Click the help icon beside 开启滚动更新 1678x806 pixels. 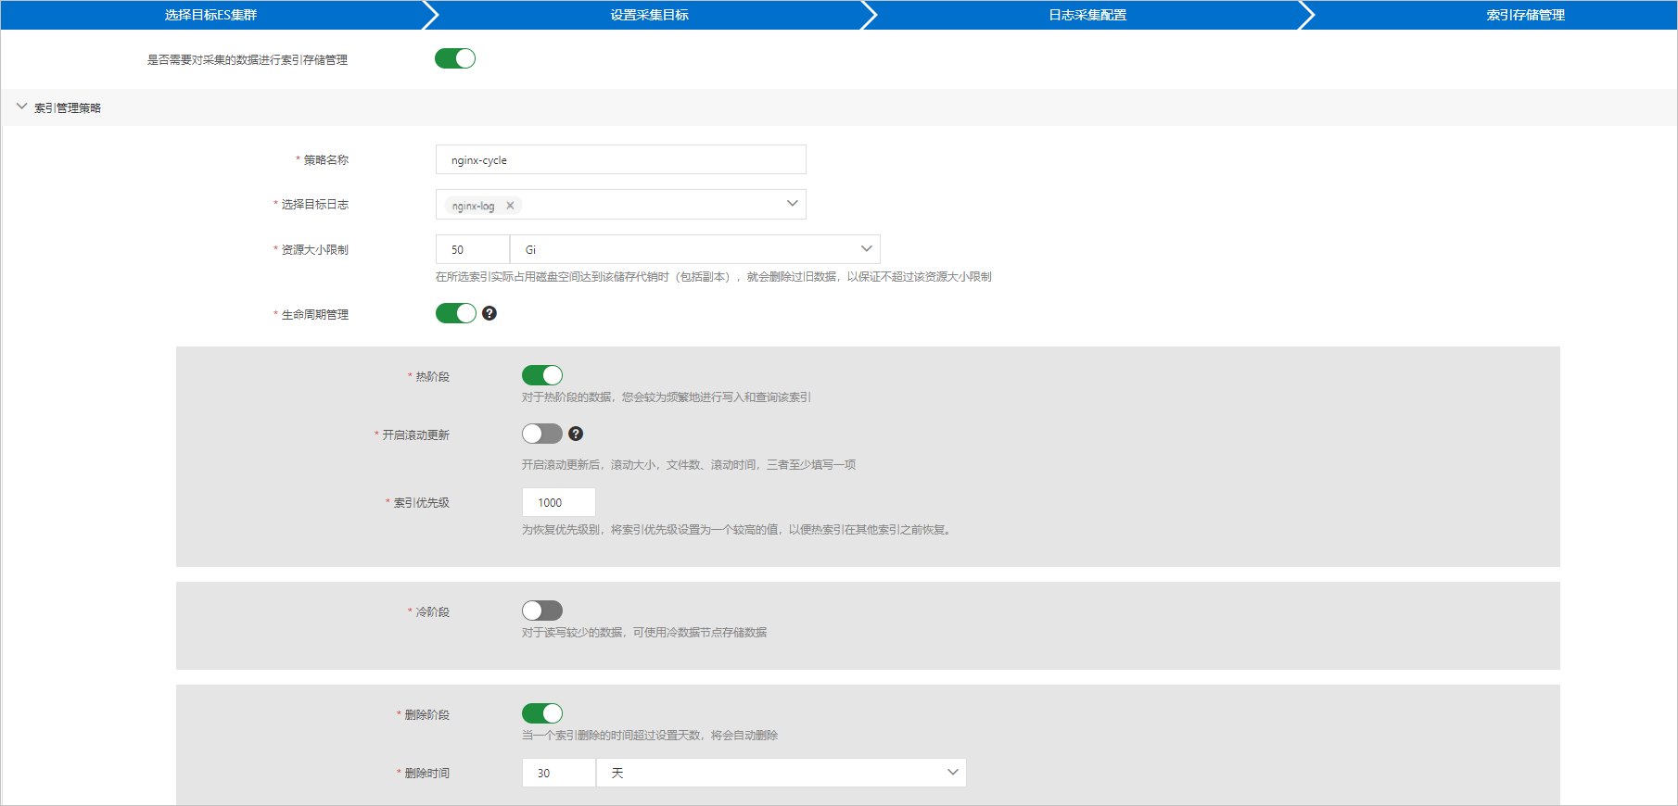tap(576, 434)
